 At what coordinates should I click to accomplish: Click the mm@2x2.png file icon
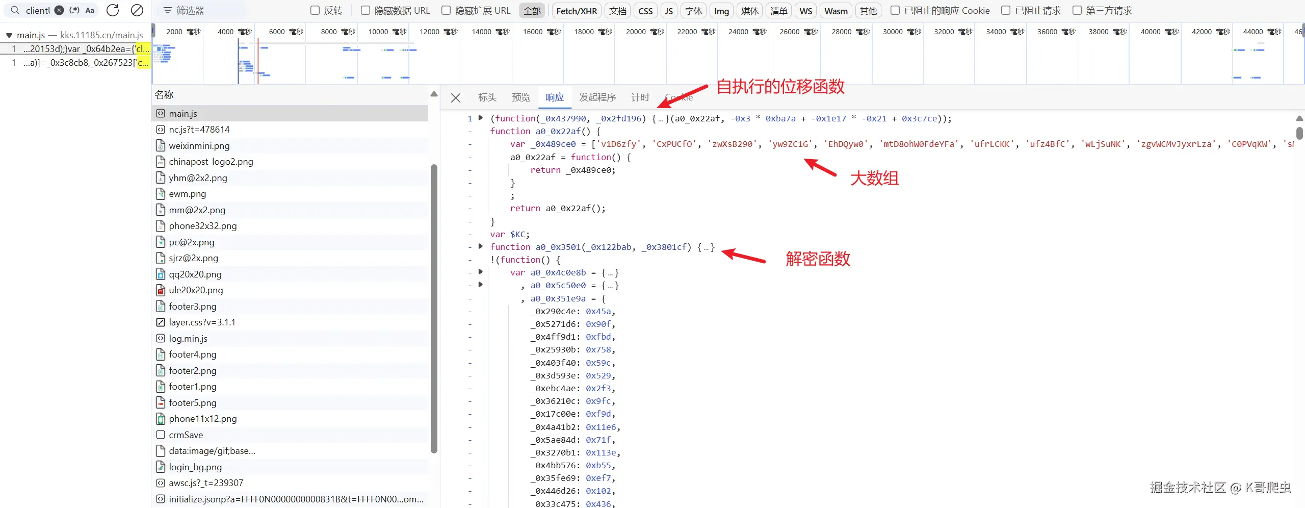pos(160,210)
